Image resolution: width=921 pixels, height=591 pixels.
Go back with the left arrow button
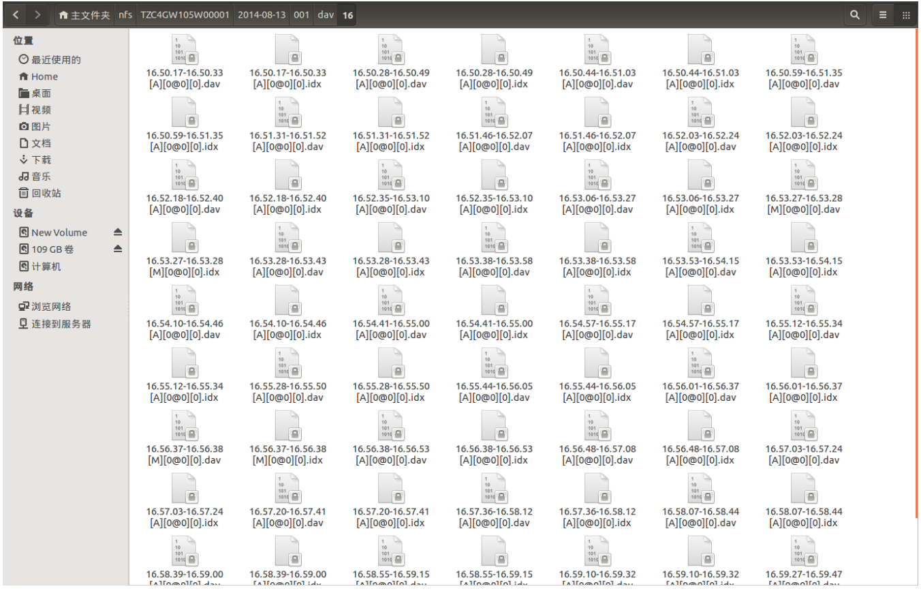[x=16, y=14]
